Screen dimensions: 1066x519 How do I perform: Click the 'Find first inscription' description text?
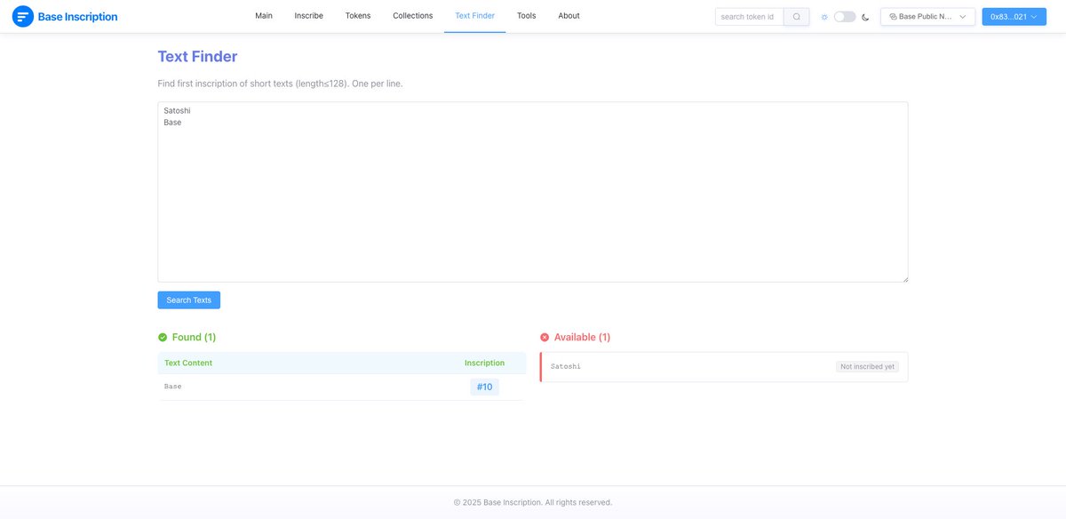[x=280, y=84]
